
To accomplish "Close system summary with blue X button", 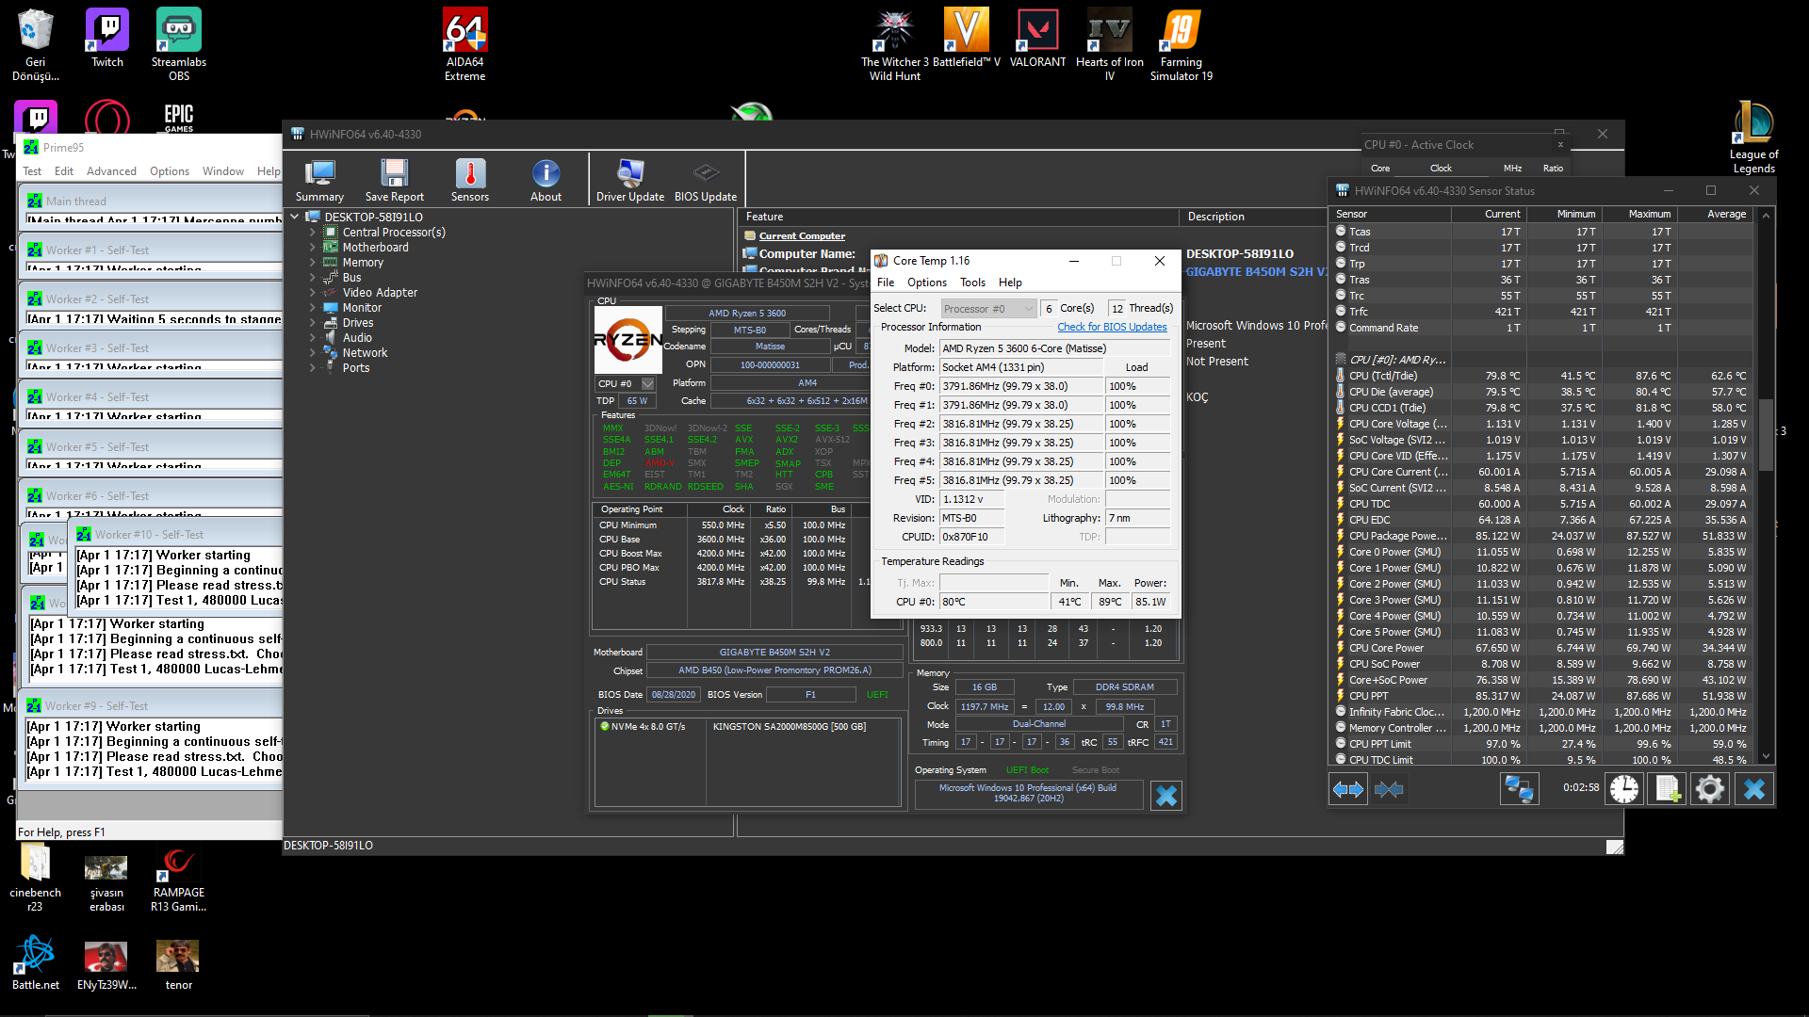I will (1166, 796).
